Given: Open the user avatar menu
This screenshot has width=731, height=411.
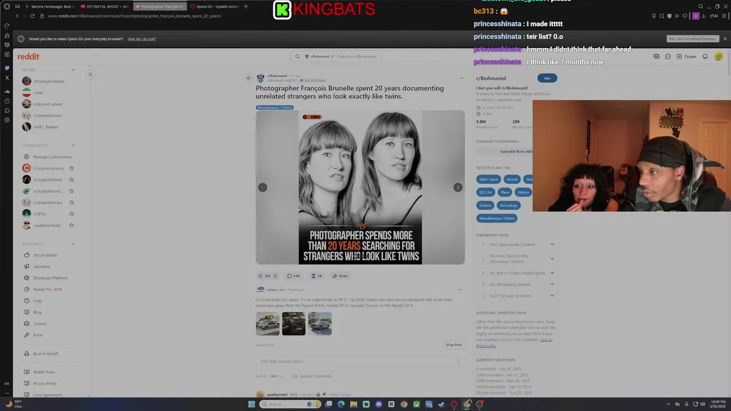Looking at the screenshot, I should (718, 57).
